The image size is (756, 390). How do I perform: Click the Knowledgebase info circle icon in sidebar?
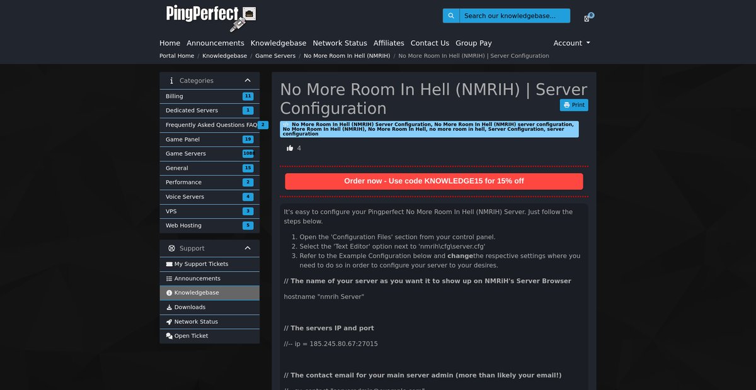click(x=169, y=293)
